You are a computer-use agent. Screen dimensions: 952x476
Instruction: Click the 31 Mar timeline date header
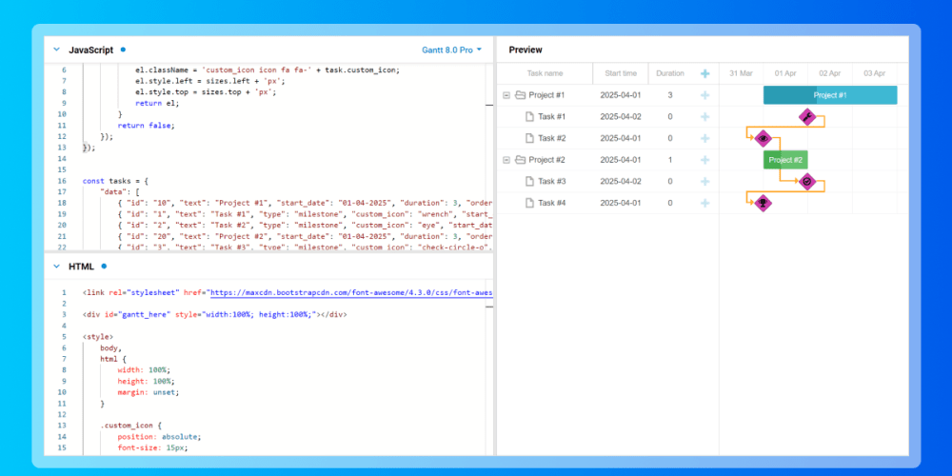coord(741,73)
